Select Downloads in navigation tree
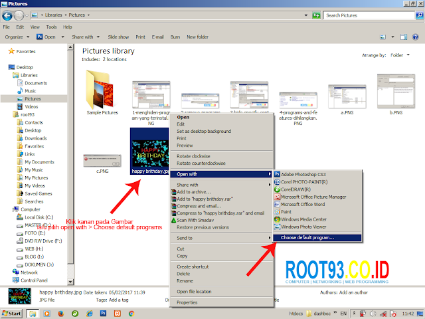This screenshot has width=425, height=319. (x=35, y=138)
